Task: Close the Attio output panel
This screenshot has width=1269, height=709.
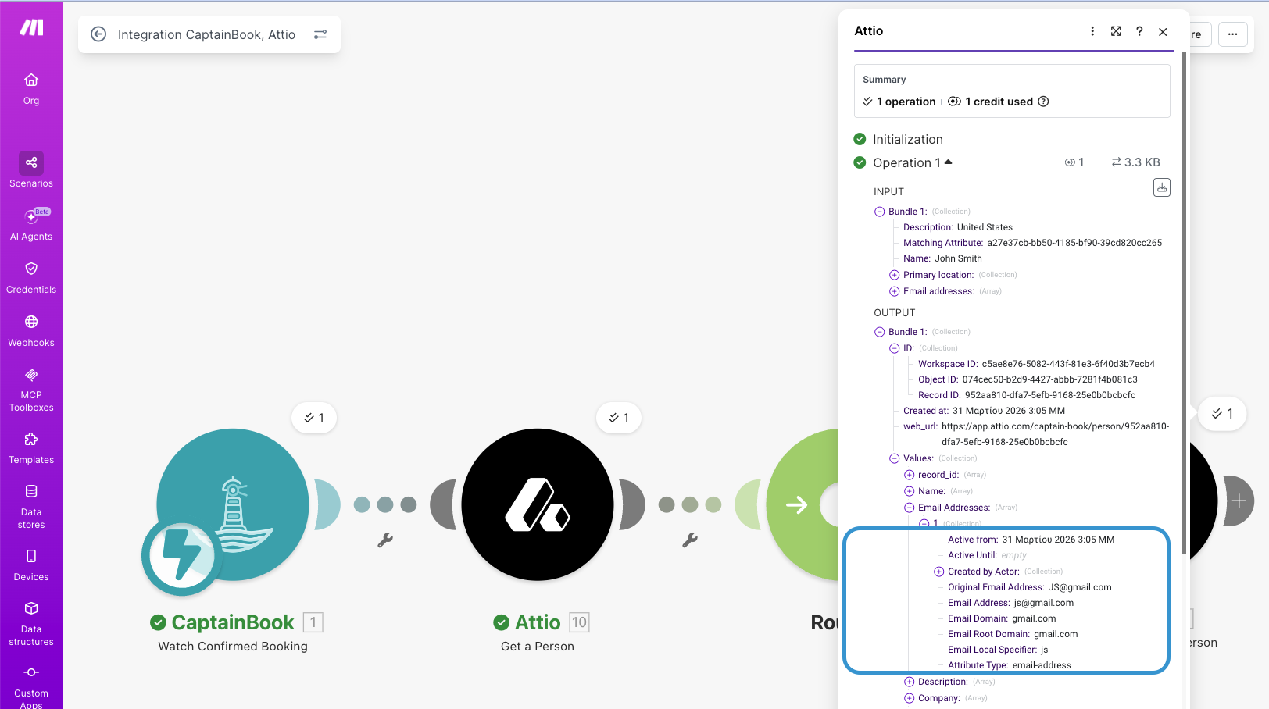Action: (1163, 31)
